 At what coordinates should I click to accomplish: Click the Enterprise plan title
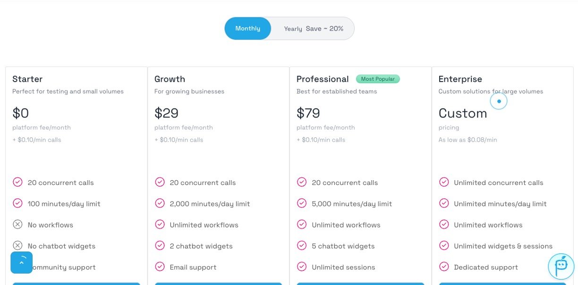(460, 79)
